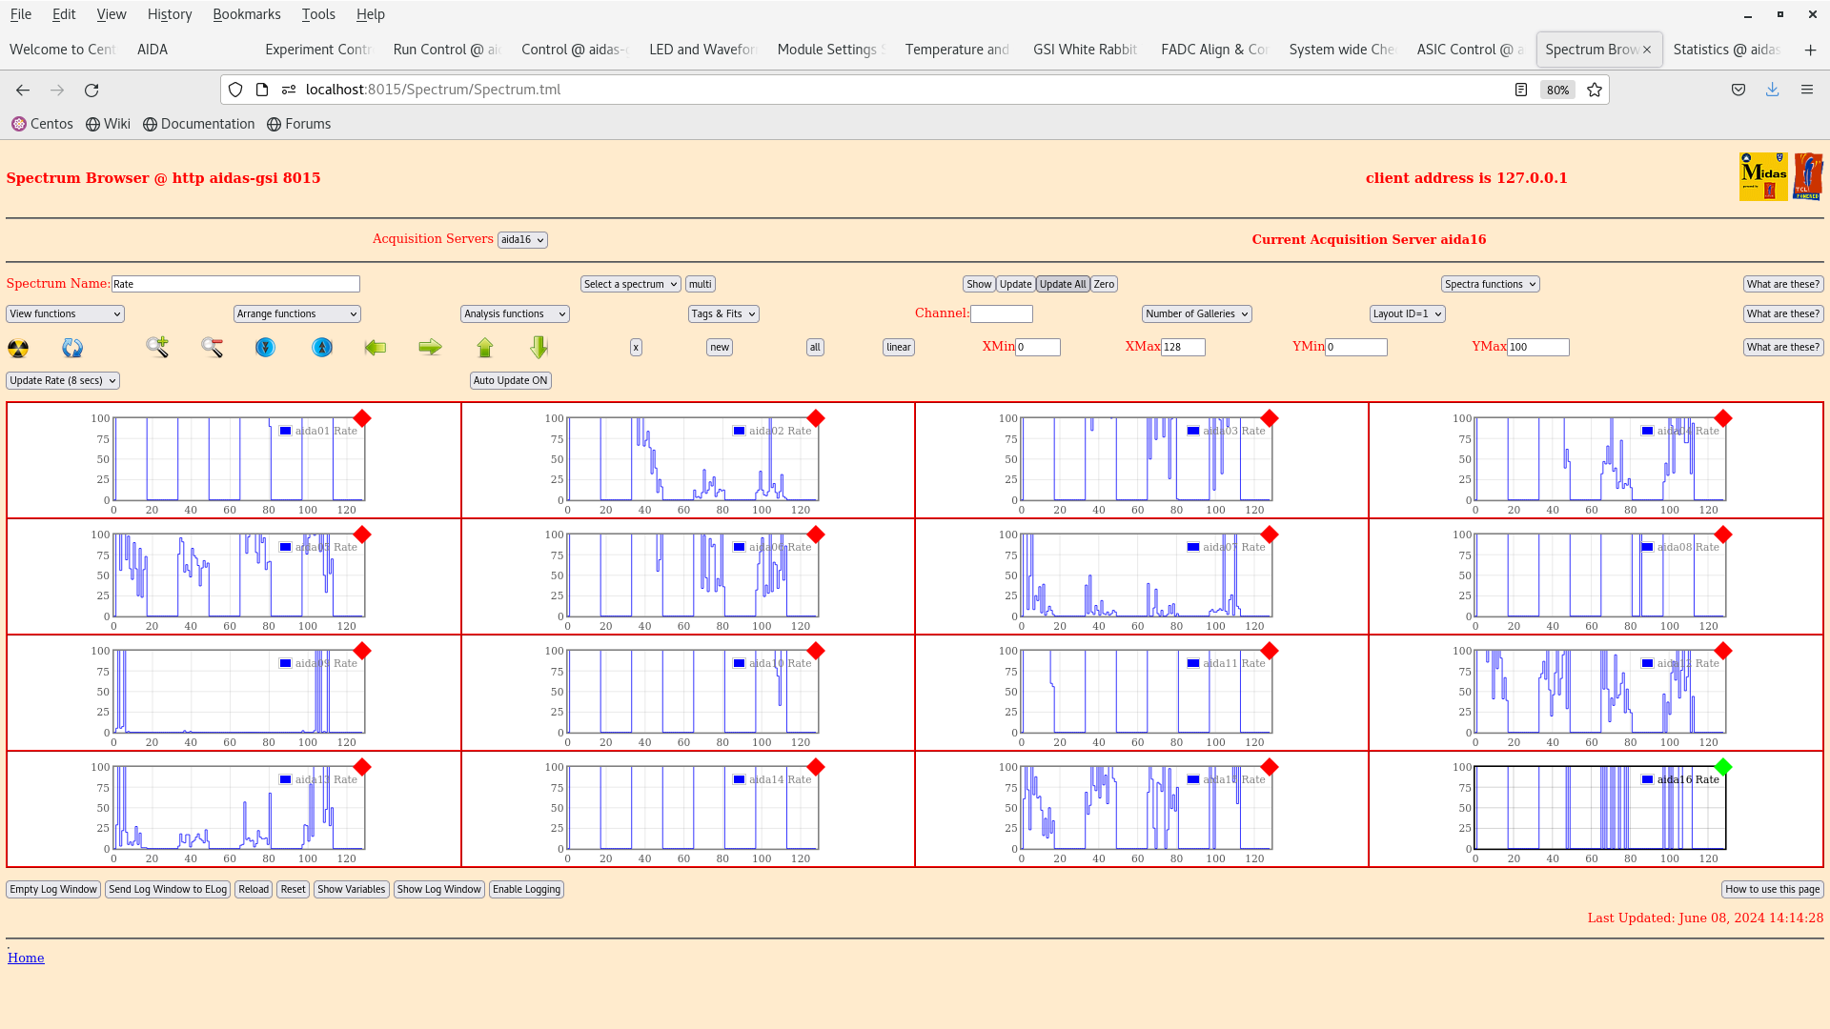Viewport: 1830px width, 1029px height.
Task: Expand the Update Rate (8 secs) dropdown
Action: click(63, 380)
